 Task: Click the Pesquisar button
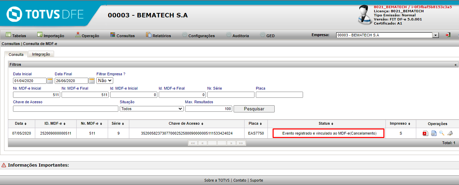coord(254,109)
